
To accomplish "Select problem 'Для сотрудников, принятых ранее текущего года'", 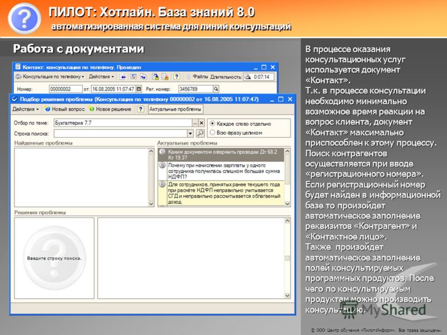I will click(221, 193).
